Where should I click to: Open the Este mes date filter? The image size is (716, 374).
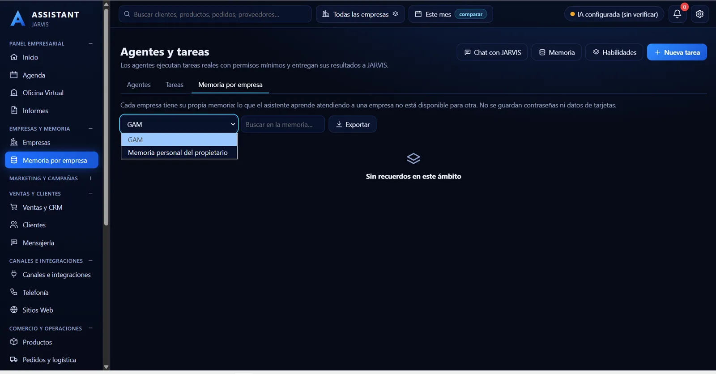[451, 14]
